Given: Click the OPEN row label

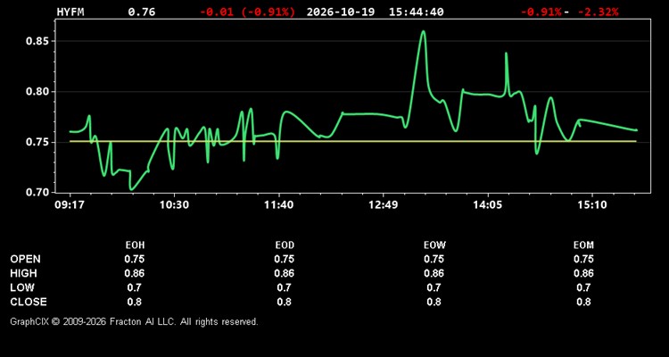Looking at the screenshot, I should tap(26, 259).
